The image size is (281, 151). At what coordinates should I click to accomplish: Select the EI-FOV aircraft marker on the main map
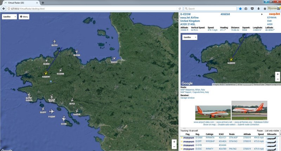(x=54, y=42)
